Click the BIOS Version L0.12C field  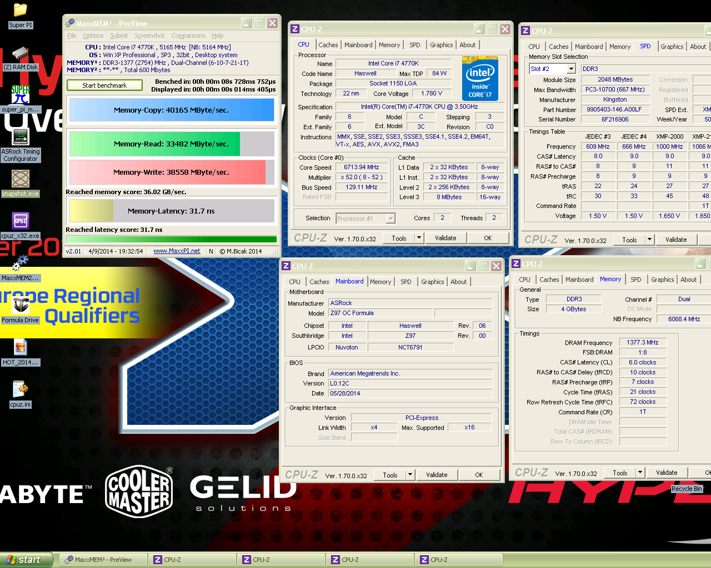click(410, 383)
